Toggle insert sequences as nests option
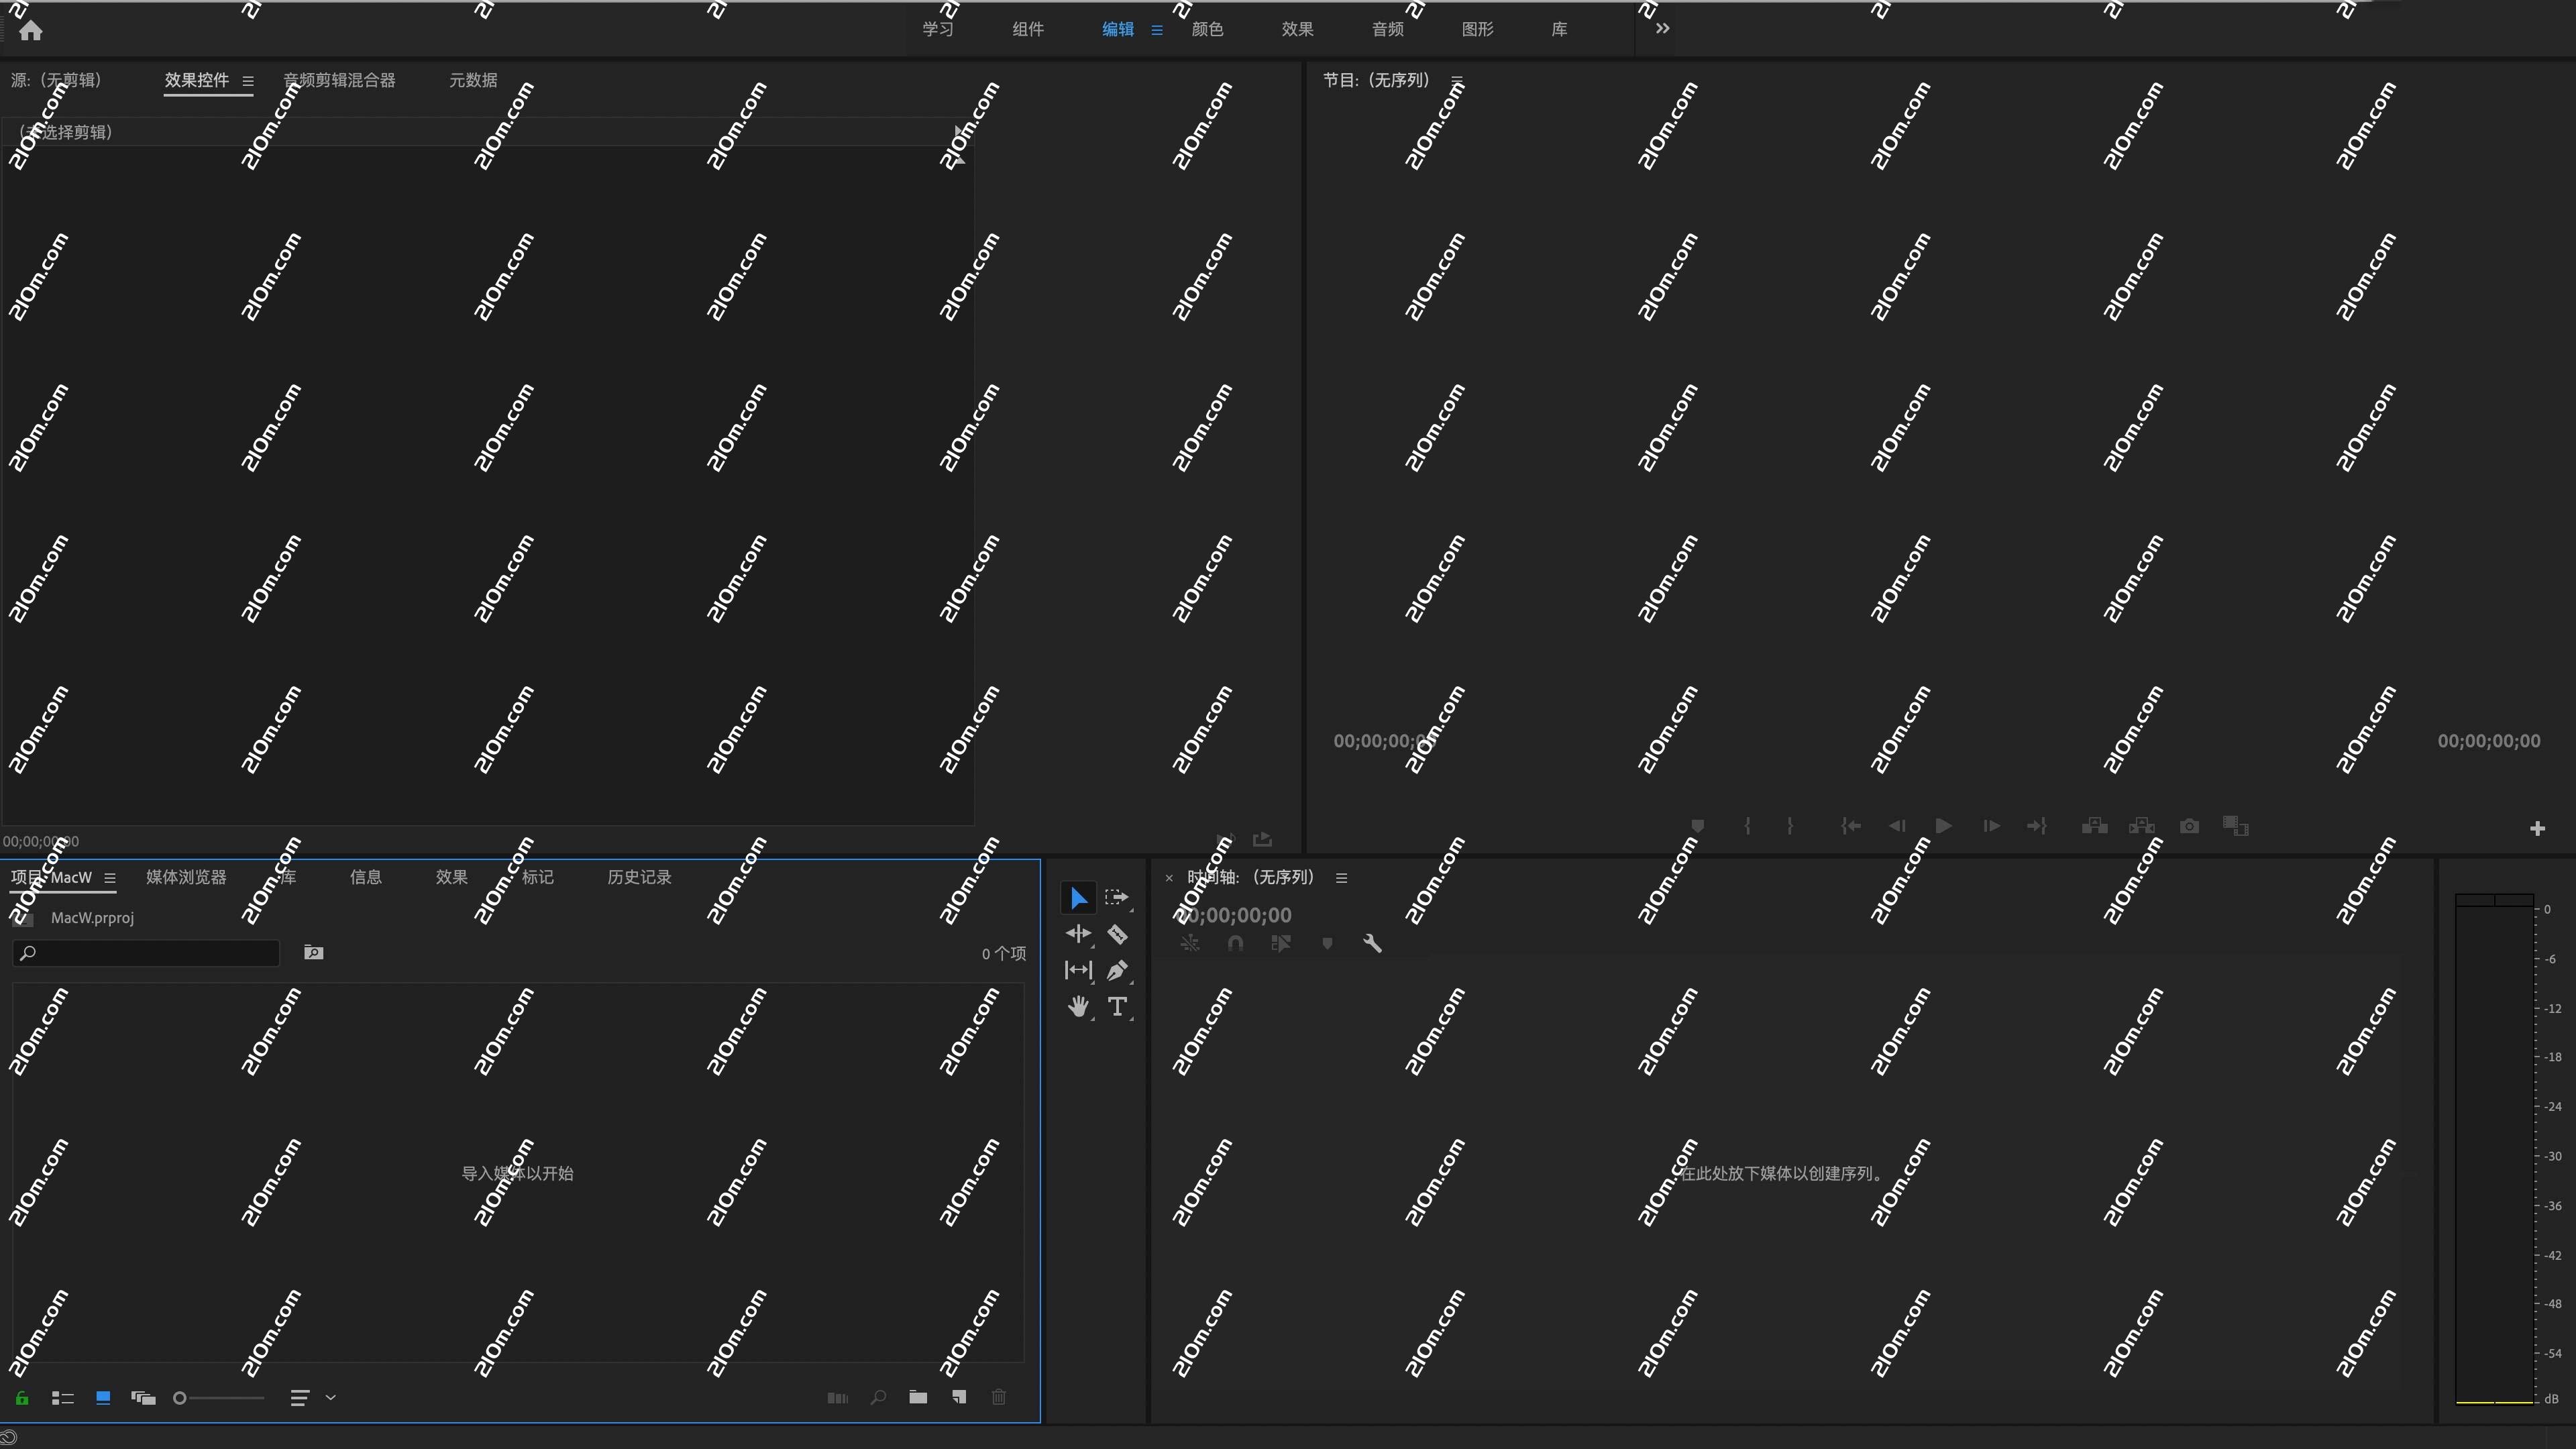The height and width of the screenshot is (1449, 2576). coord(1190,943)
